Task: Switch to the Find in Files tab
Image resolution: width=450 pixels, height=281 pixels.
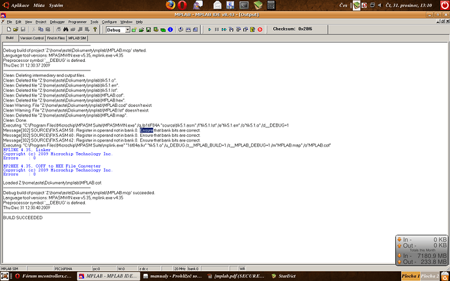Action: click(56, 38)
